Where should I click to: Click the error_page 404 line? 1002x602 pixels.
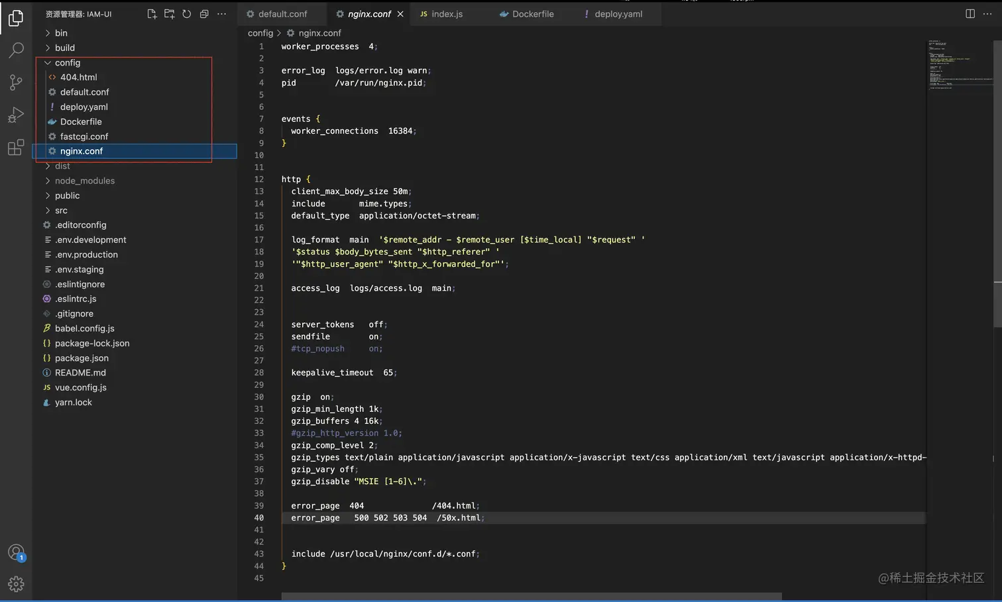pos(385,506)
